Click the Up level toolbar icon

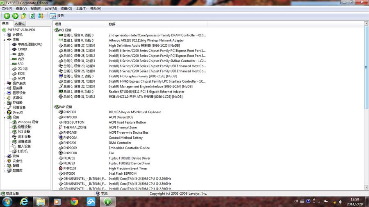click(x=23, y=16)
